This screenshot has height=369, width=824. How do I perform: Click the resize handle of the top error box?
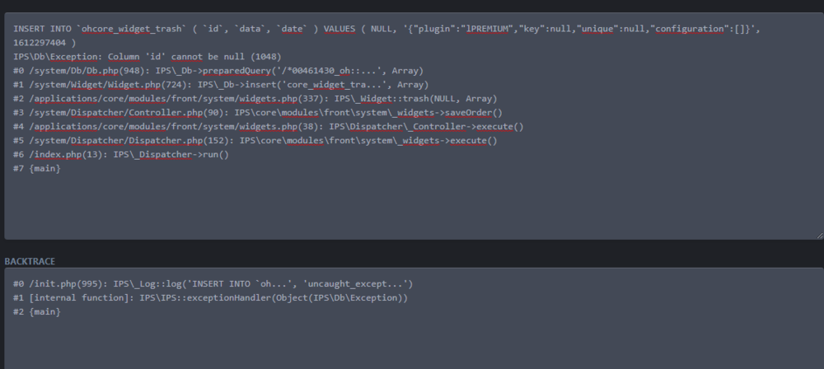point(818,235)
